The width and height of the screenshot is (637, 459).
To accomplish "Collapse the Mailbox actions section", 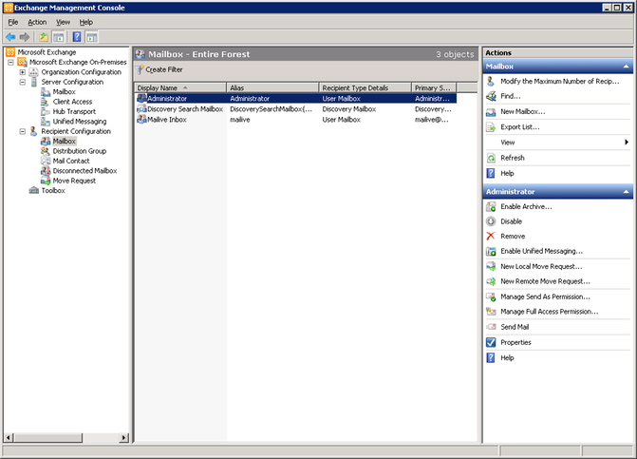I will (x=626, y=67).
